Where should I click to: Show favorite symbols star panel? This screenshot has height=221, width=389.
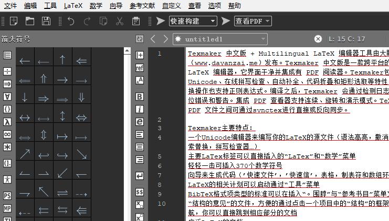tap(7, 147)
